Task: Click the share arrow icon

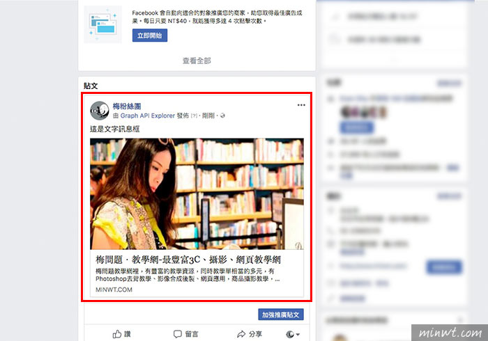Action: [241, 334]
